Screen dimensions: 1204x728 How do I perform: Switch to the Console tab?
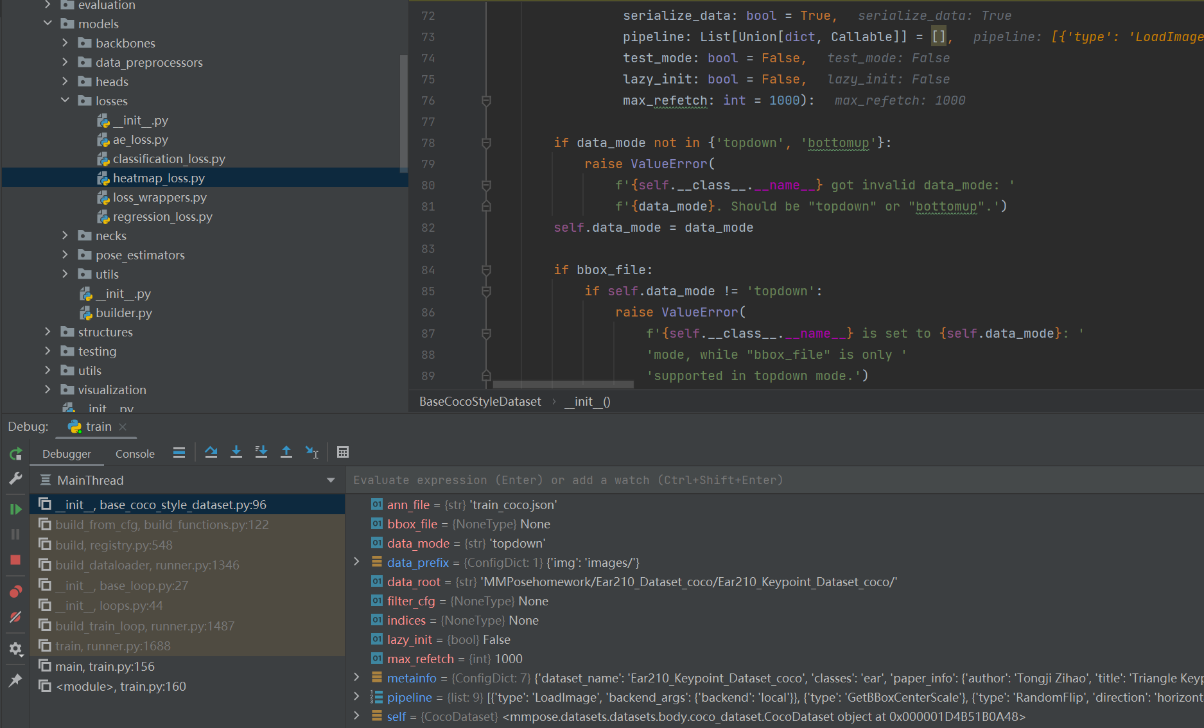coord(135,454)
